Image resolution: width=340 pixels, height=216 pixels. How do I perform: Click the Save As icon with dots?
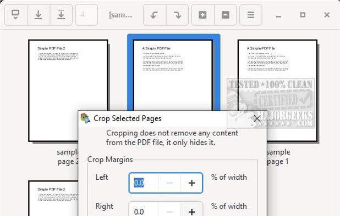point(61,15)
